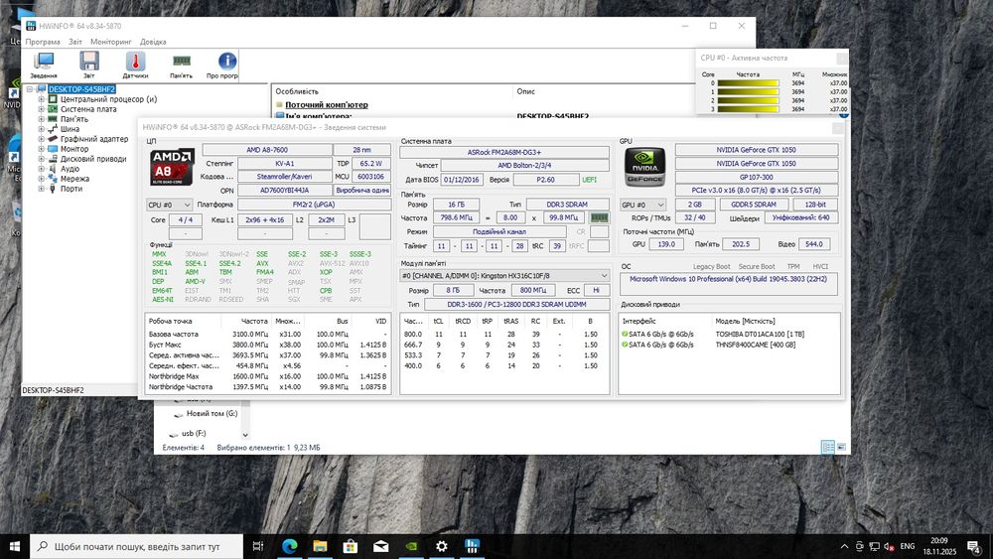Open File Explorer from the taskbar
This screenshot has height=559, width=993.
[x=320, y=546]
